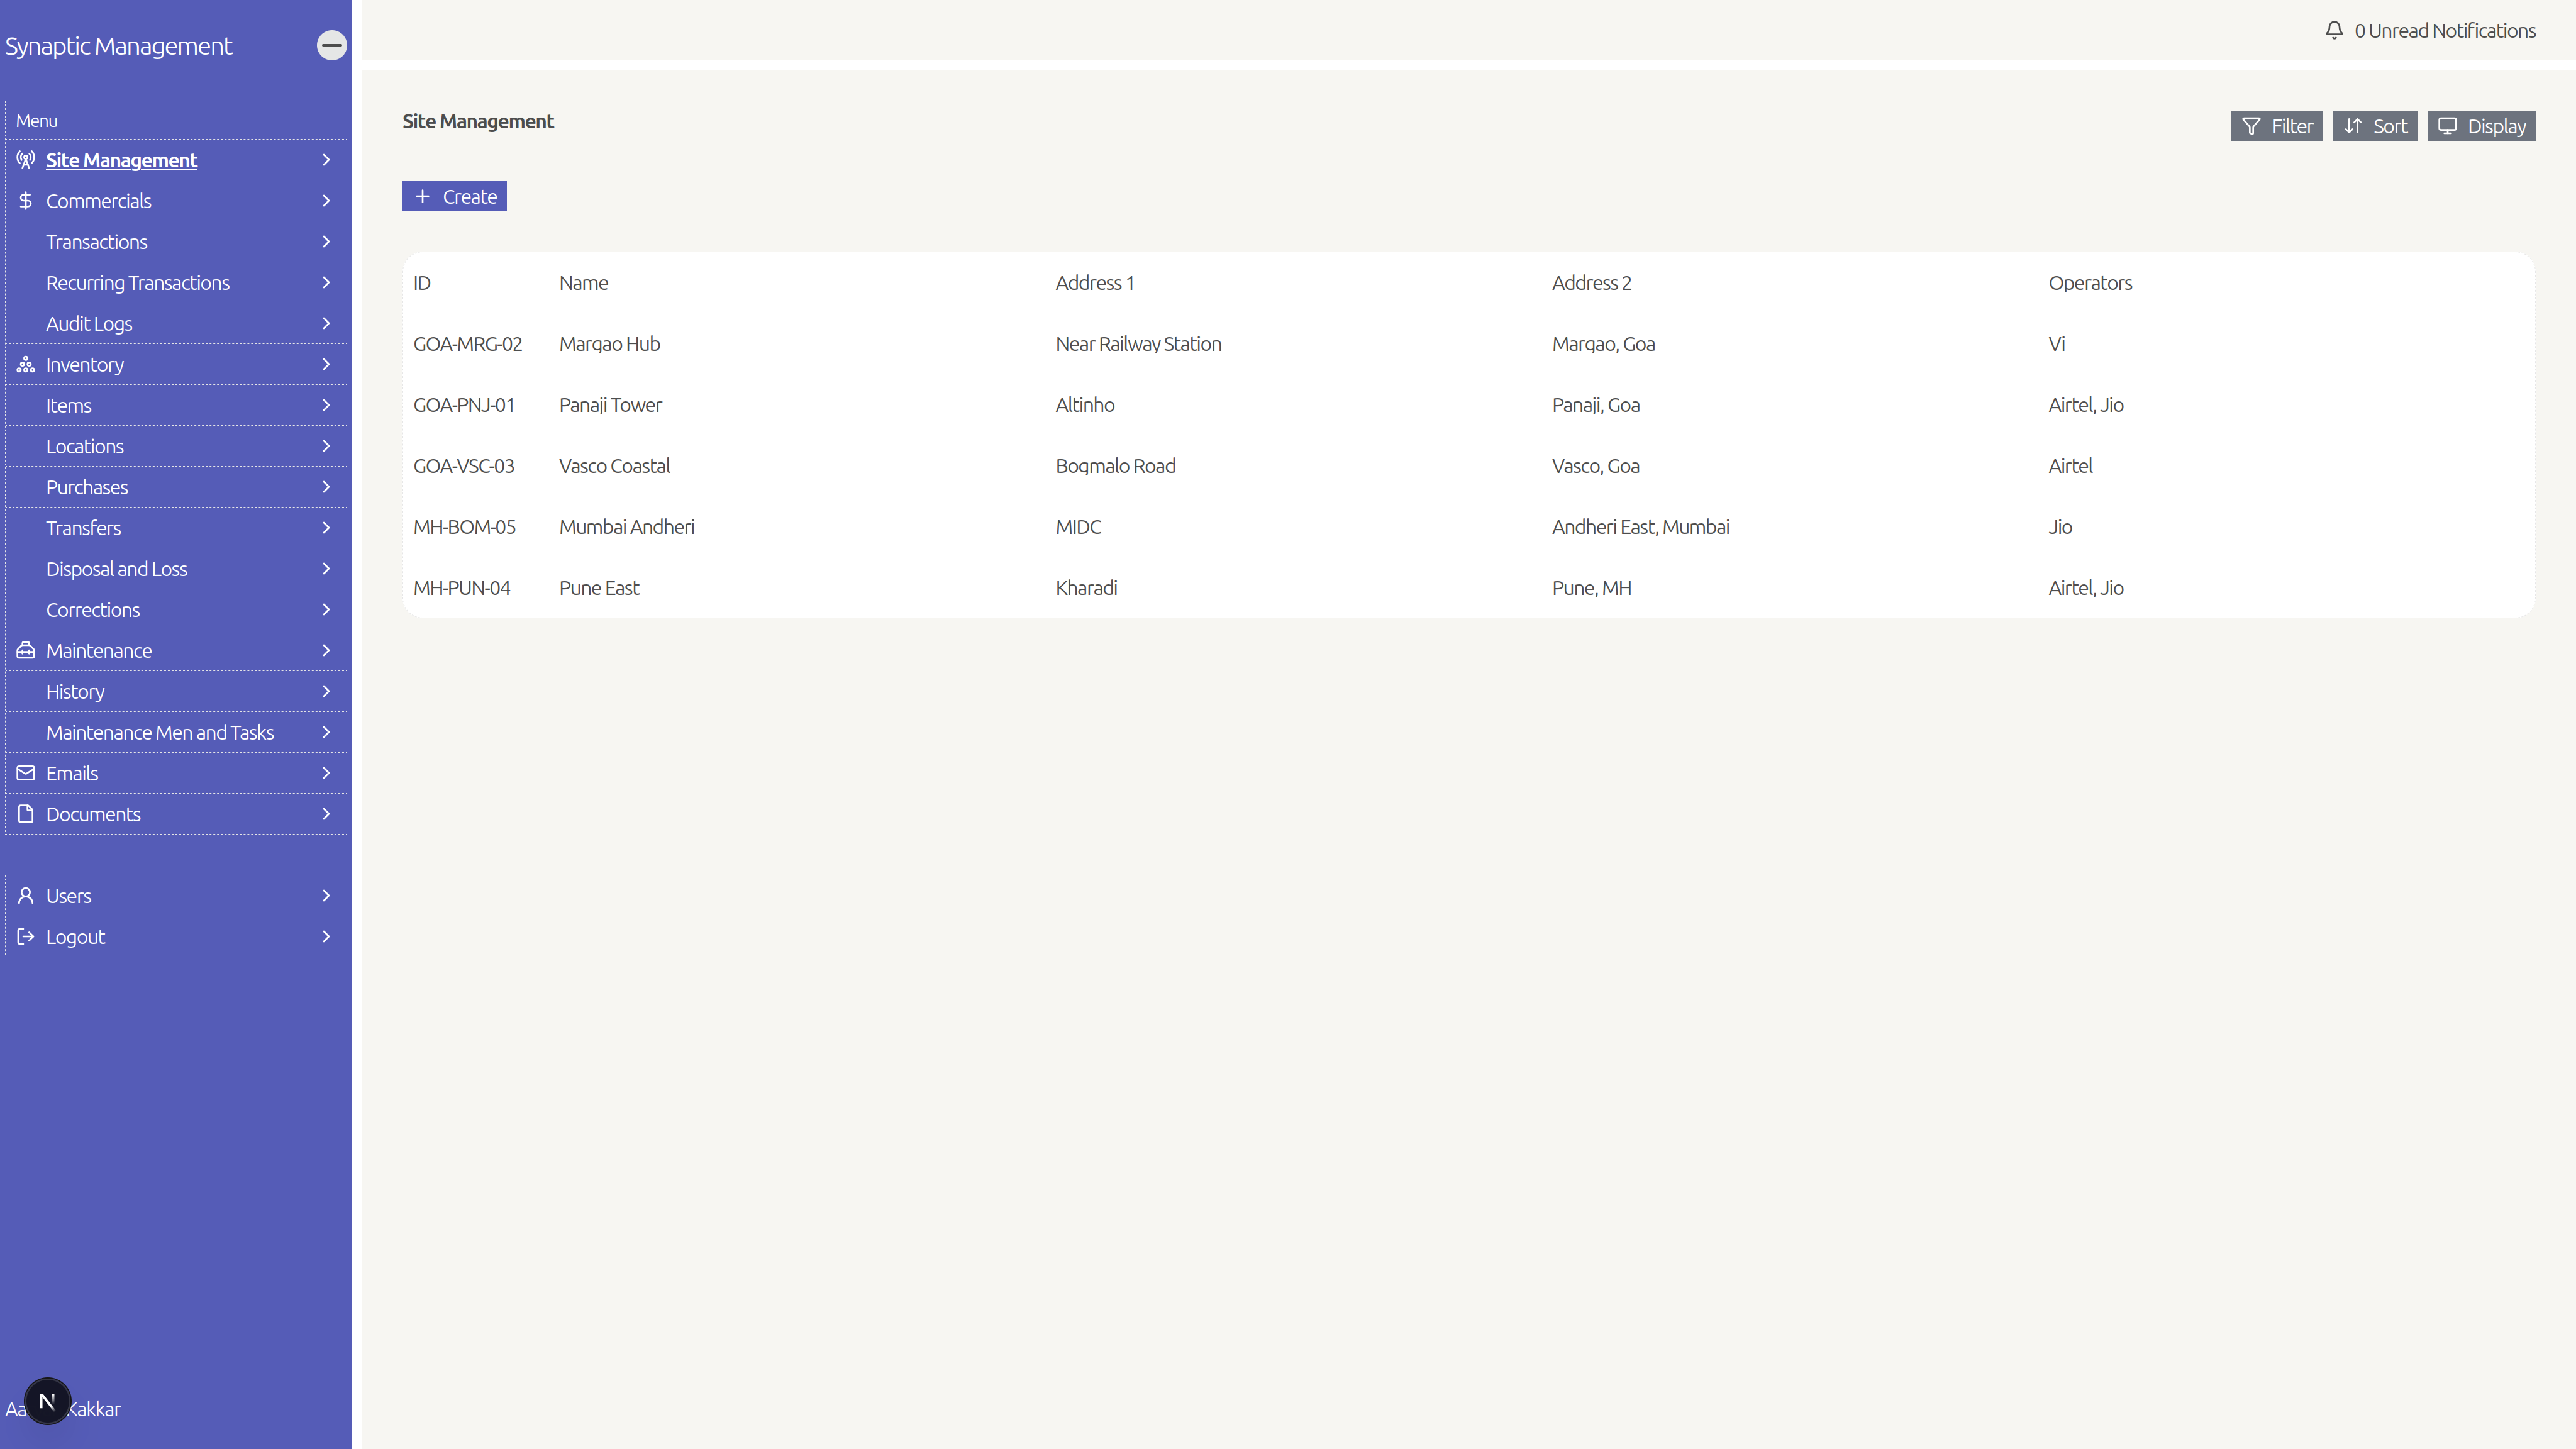Open the Sort options button
Viewport: 2576px width, 1449px height.
tap(2375, 126)
